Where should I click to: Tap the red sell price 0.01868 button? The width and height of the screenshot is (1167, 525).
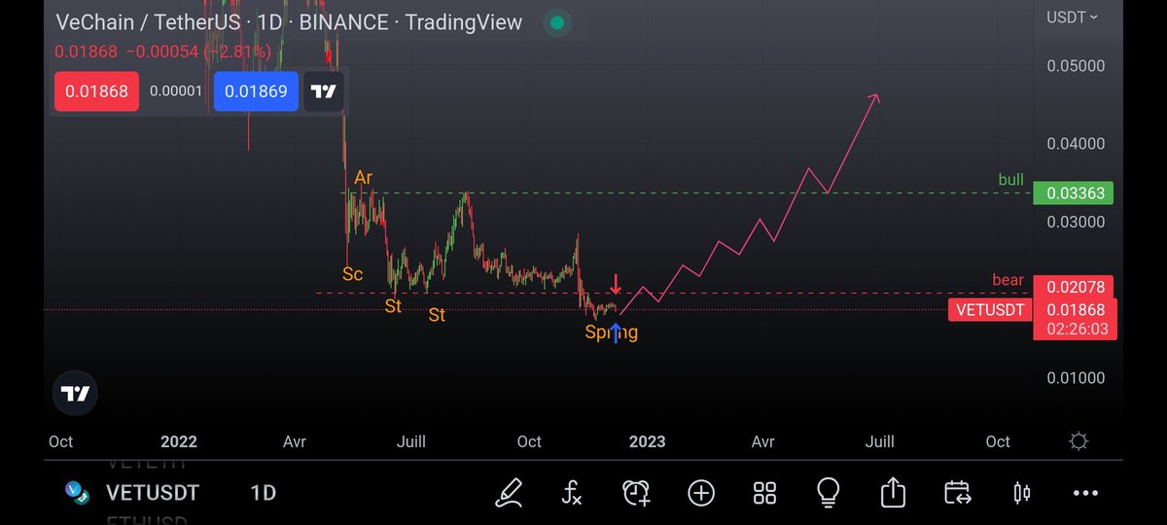(x=96, y=91)
